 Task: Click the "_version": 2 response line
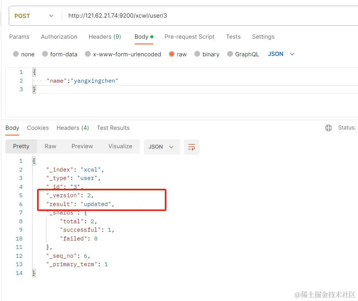(x=70, y=195)
